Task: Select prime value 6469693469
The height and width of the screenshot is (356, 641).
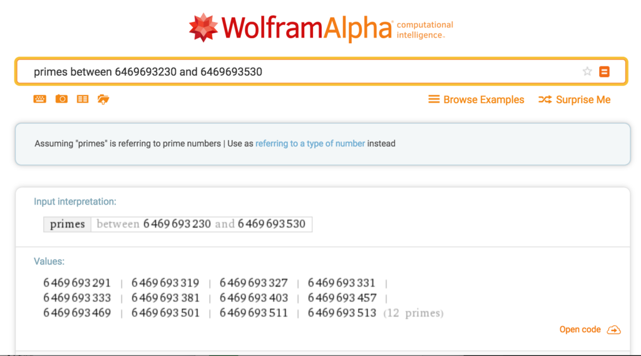Action: pos(77,313)
